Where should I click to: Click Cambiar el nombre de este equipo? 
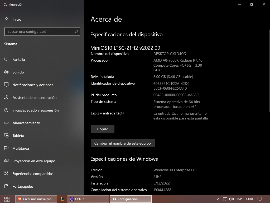pos(123,143)
